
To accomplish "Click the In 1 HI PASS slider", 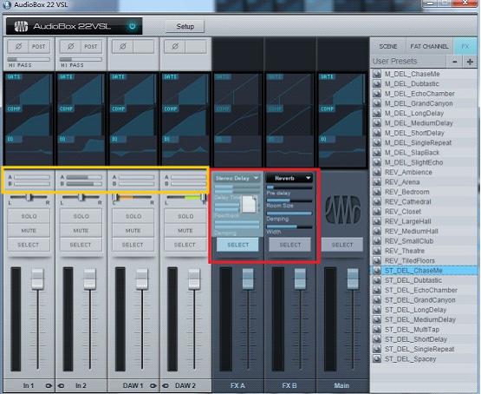I will click(x=29, y=59).
